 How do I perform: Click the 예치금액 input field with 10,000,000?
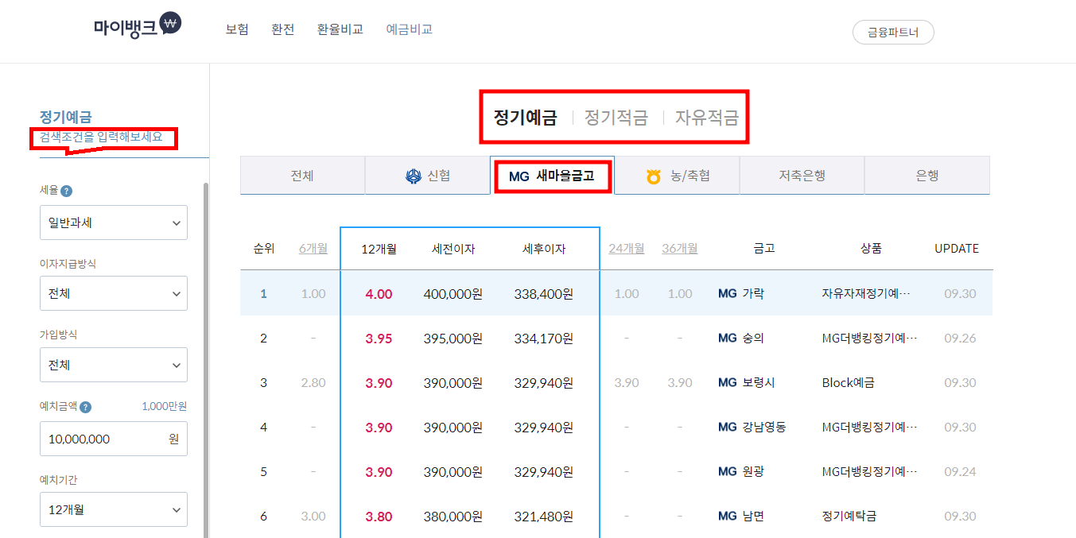pyautogui.click(x=114, y=439)
